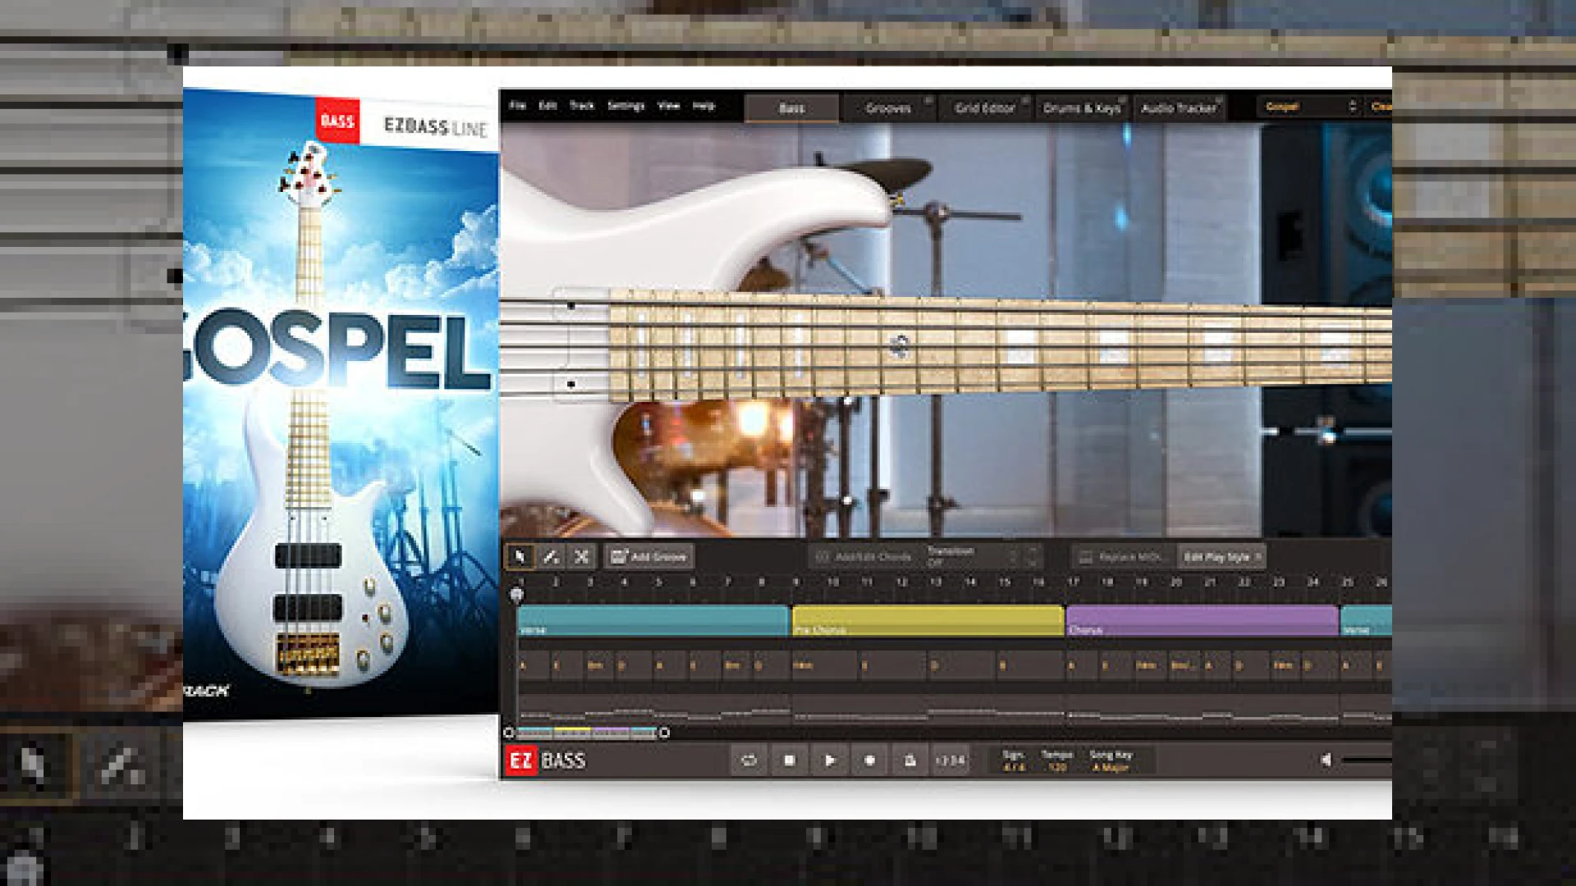Image resolution: width=1576 pixels, height=886 pixels.
Task: Select the scissors Cut tool
Action: tap(582, 557)
